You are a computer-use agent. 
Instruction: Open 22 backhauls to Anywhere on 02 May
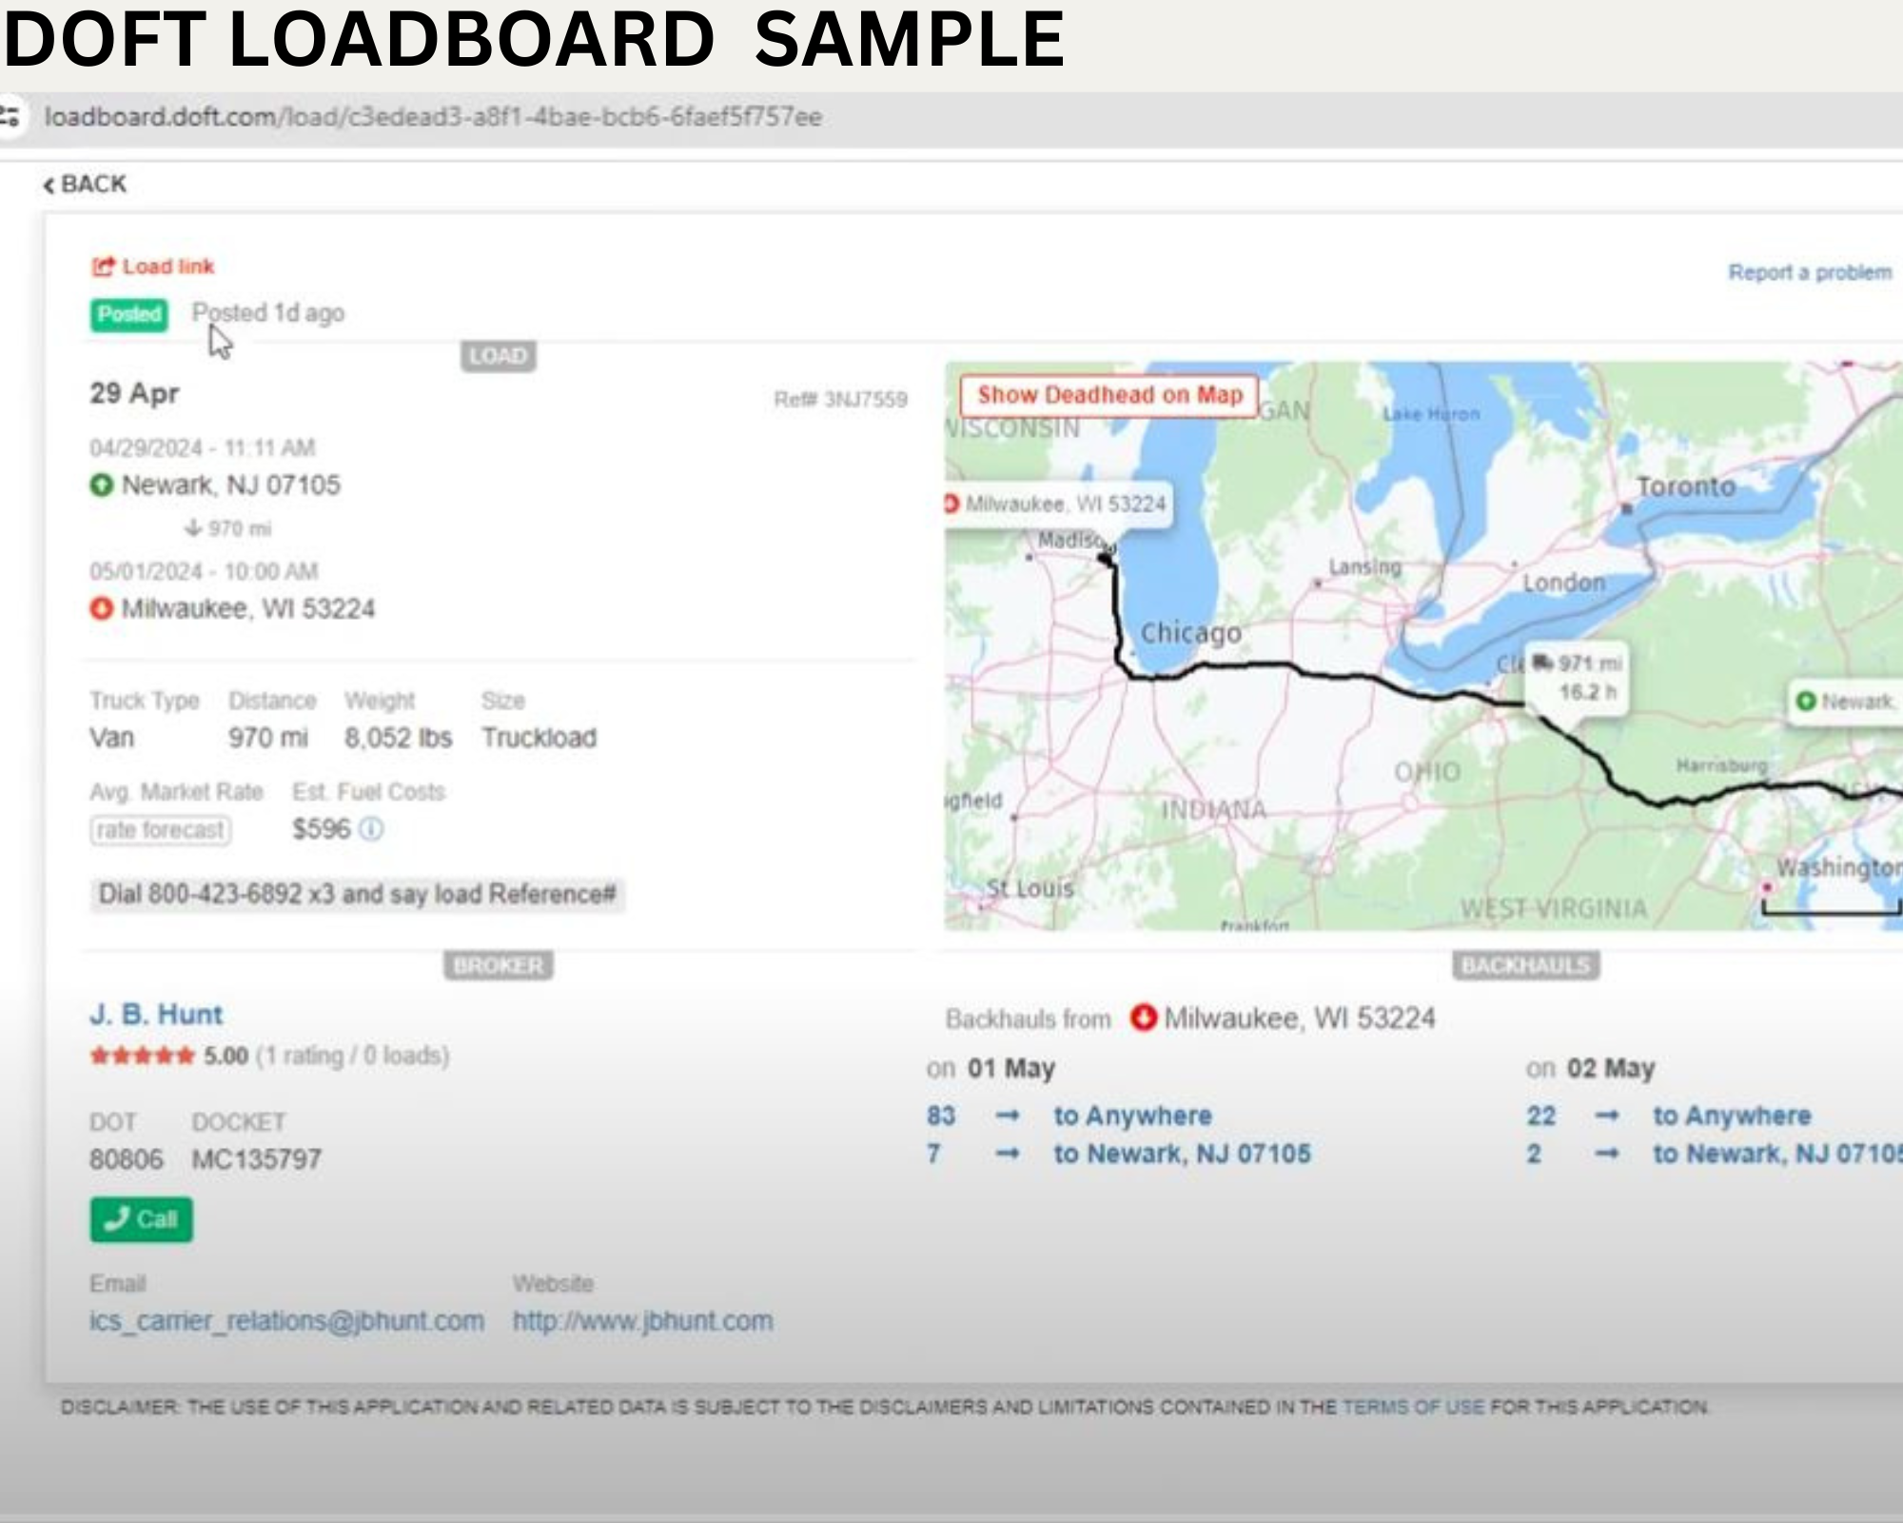point(1731,1116)
